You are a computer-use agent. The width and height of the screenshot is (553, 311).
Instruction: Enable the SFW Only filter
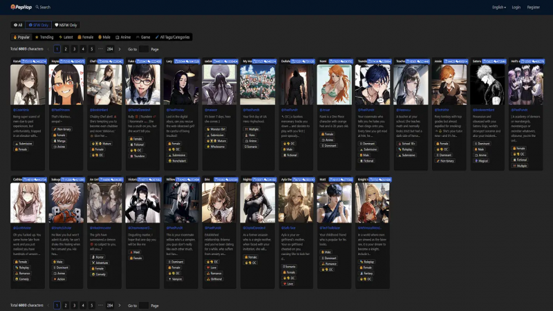pos(39,25)
